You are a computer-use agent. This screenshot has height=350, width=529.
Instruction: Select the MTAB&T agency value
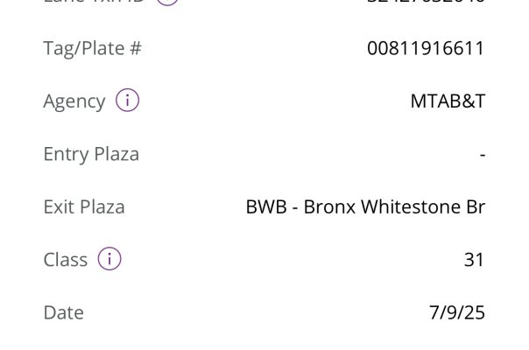(x=448, y=101)
